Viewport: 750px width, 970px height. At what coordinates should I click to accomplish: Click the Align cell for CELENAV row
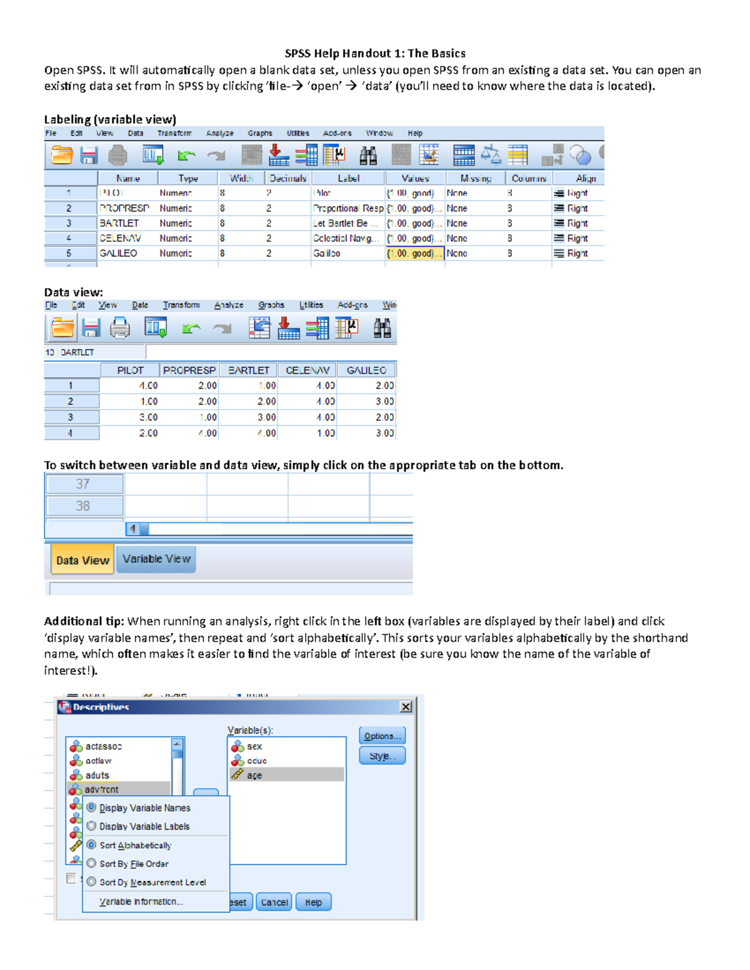pyautogui.click(x=577, y=238)
